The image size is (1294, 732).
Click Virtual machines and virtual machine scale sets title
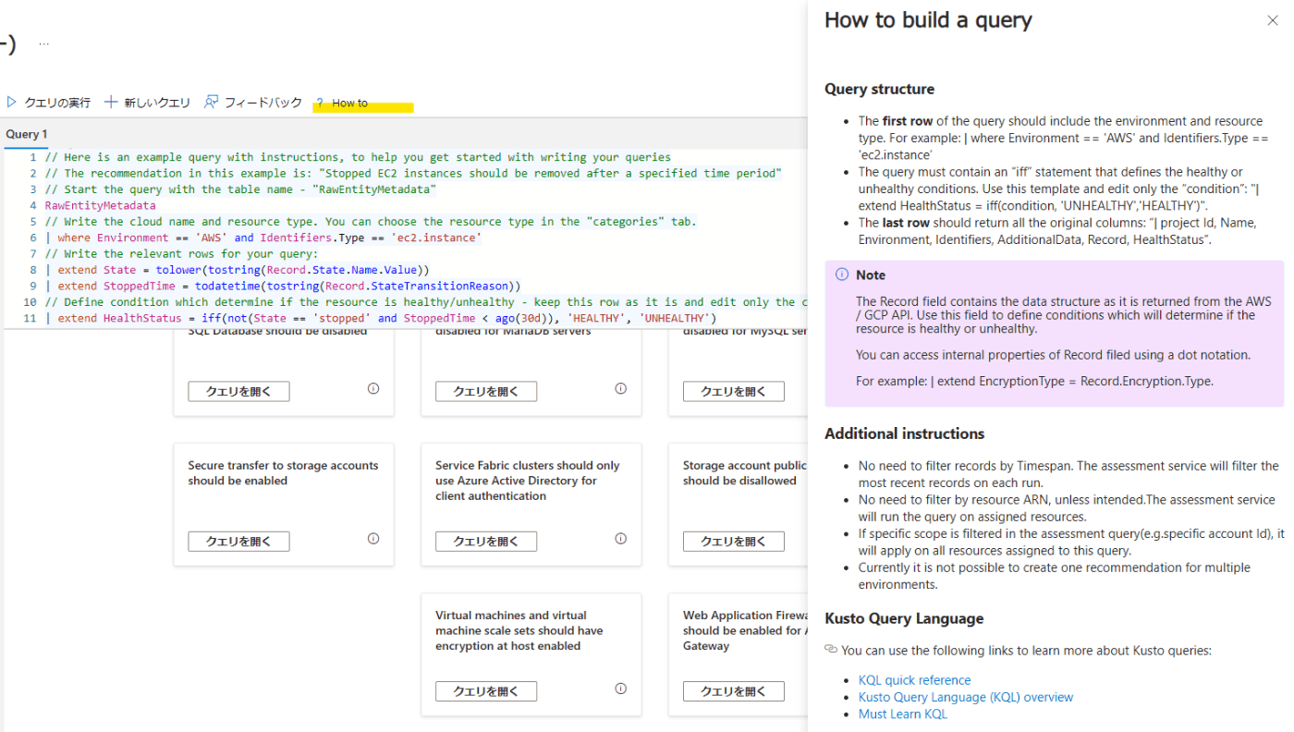pos(519,630)
